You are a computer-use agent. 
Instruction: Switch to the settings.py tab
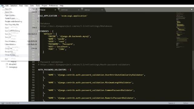tap(43, 10)
